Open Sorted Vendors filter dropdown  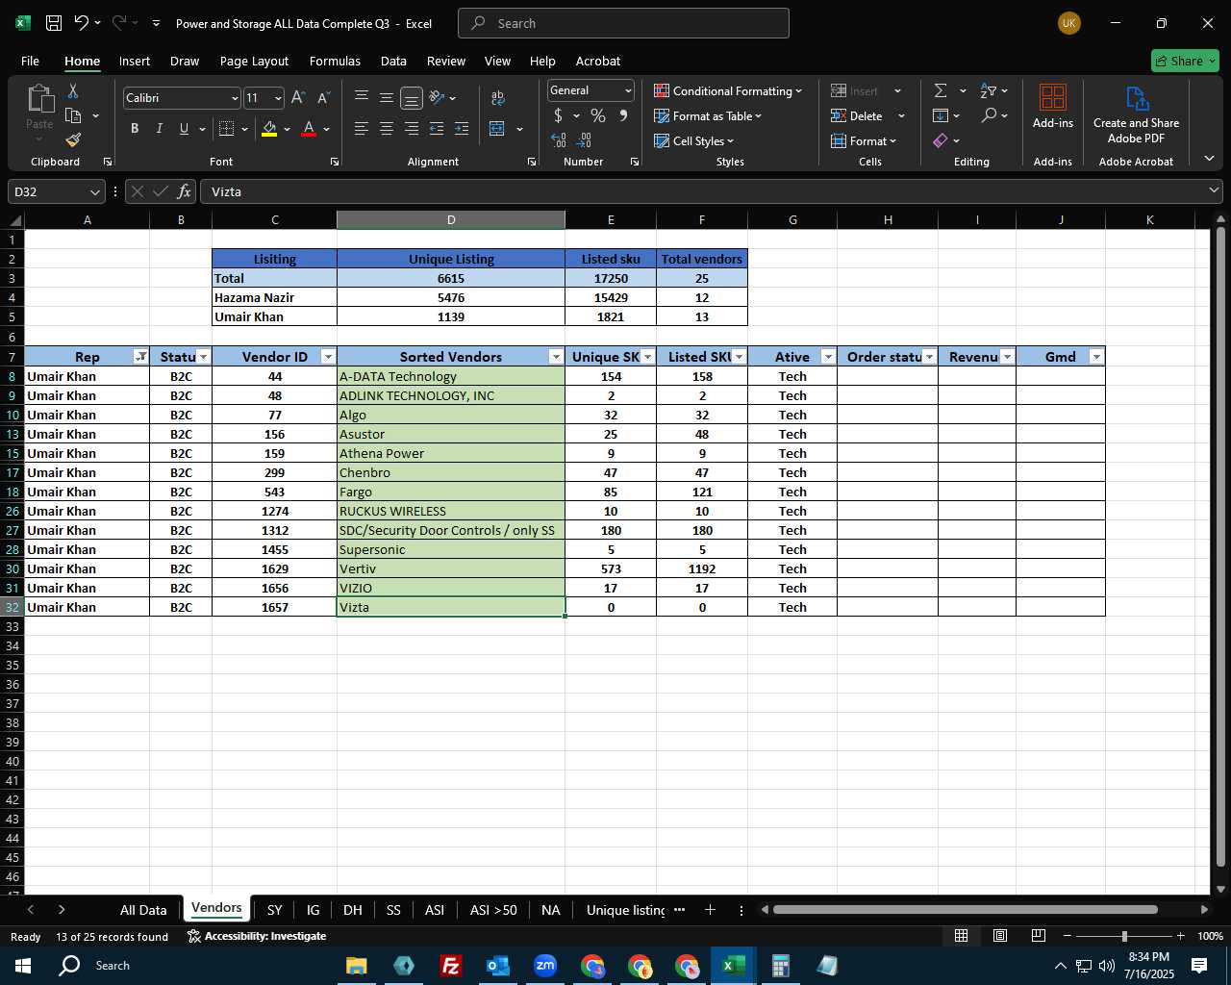pos(556,357)
